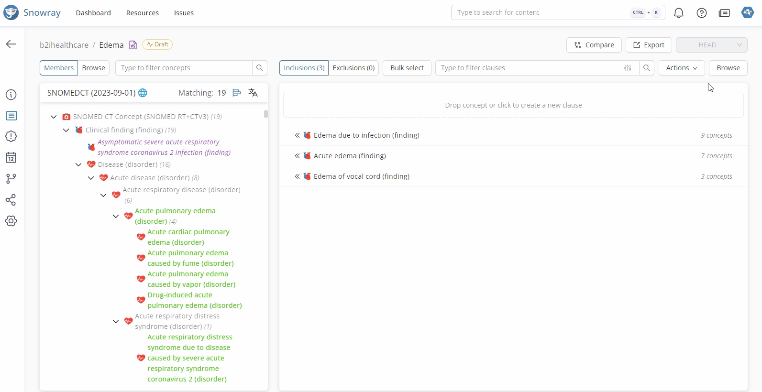762x392 pixels.
Task: Click the Compare button
Action: [x=594, y=45]
